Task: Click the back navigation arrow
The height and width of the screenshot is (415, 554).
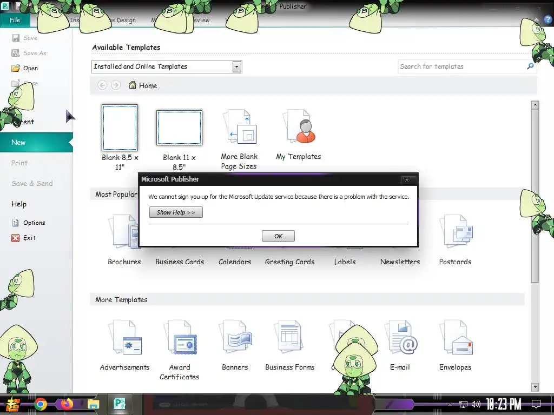Action: 102,85
